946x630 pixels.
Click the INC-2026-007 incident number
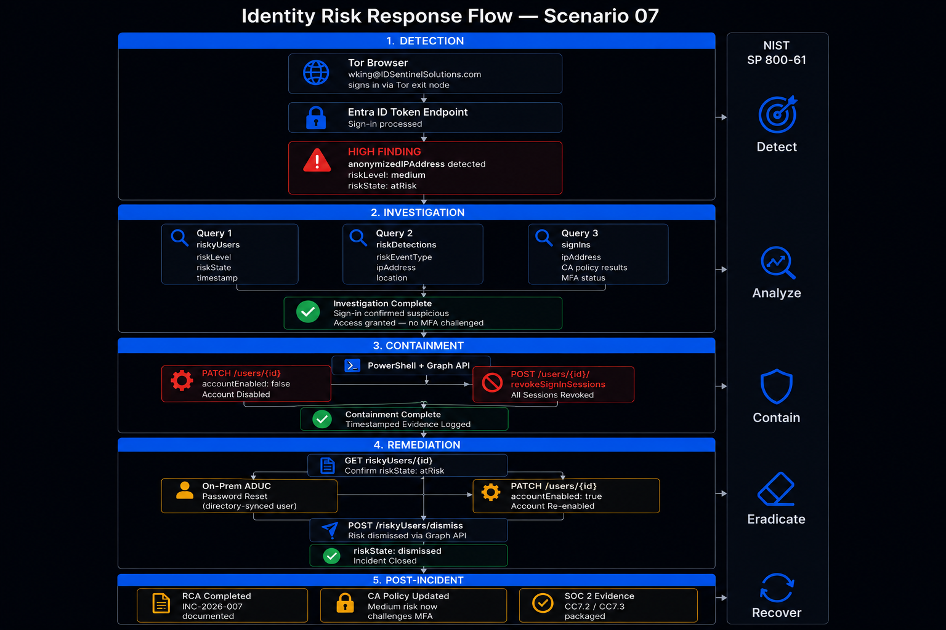click(212, 607)
